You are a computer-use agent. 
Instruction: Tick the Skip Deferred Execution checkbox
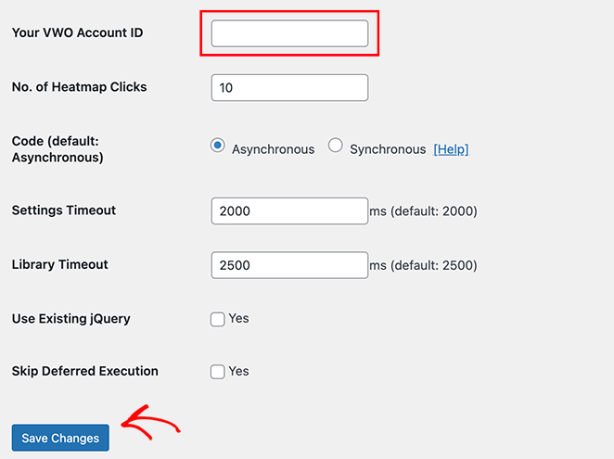pos(218,372)
